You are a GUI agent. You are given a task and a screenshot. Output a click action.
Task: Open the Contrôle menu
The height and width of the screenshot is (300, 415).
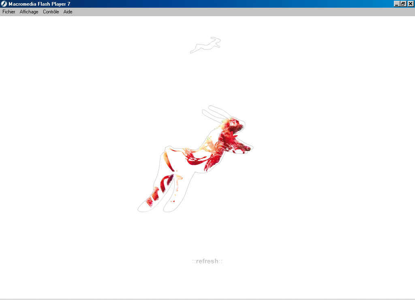[x=51, y=12]
